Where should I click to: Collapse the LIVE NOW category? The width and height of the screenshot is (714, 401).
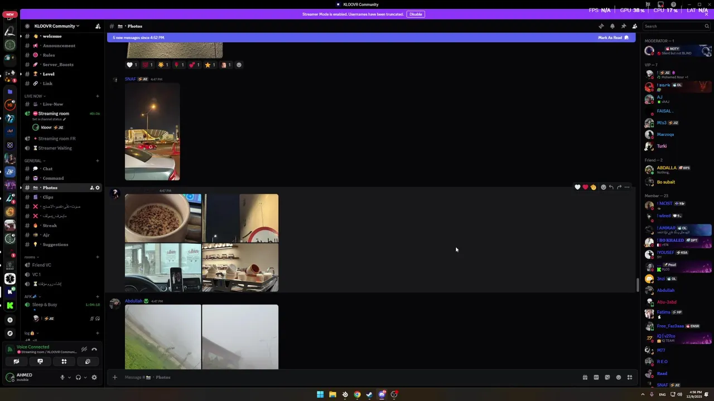click(x=34, y=96)
